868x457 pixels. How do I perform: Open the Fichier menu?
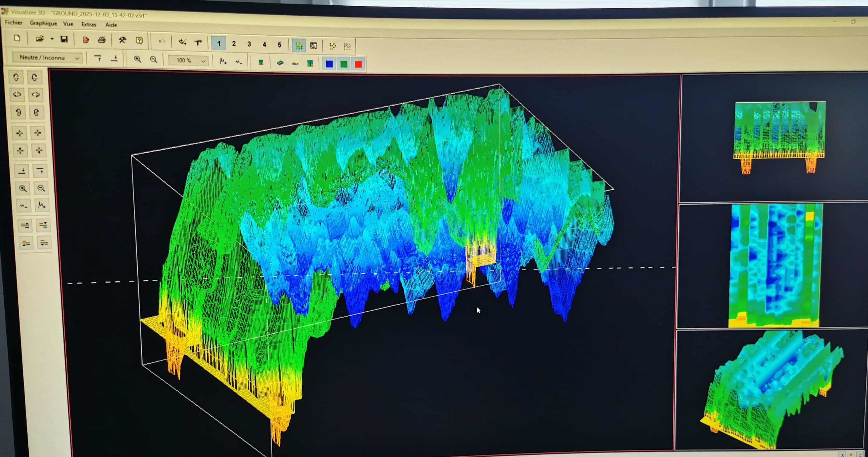pos(14,23)
